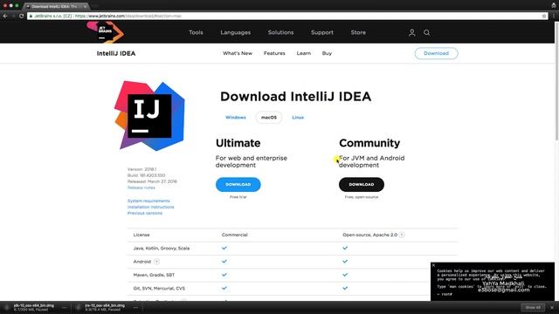Viewport: 559px width, 314px height.
Task: Click the secure lock icon in address bar
Action: click(x=31, y=16)
